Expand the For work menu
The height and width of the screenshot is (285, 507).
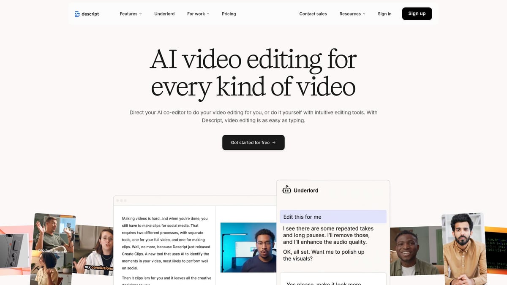coord(198,14)
